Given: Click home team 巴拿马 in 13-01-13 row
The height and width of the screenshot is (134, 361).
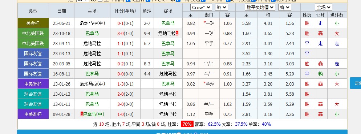Looking at the screenshot, I should [x=92, y=94].
